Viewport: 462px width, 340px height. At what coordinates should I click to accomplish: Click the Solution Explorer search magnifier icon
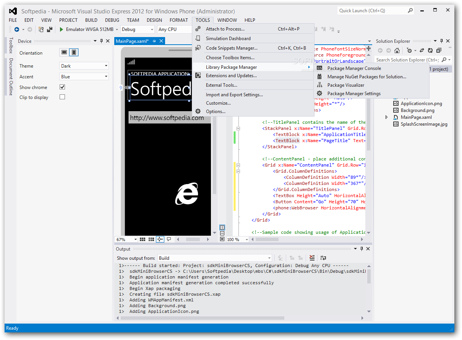444,60
